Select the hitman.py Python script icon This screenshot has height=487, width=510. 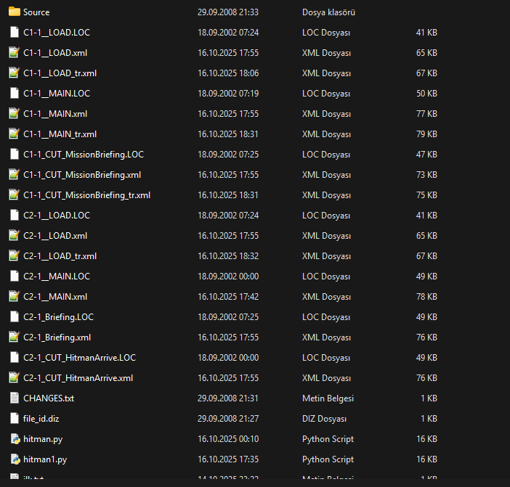[15, 439]
